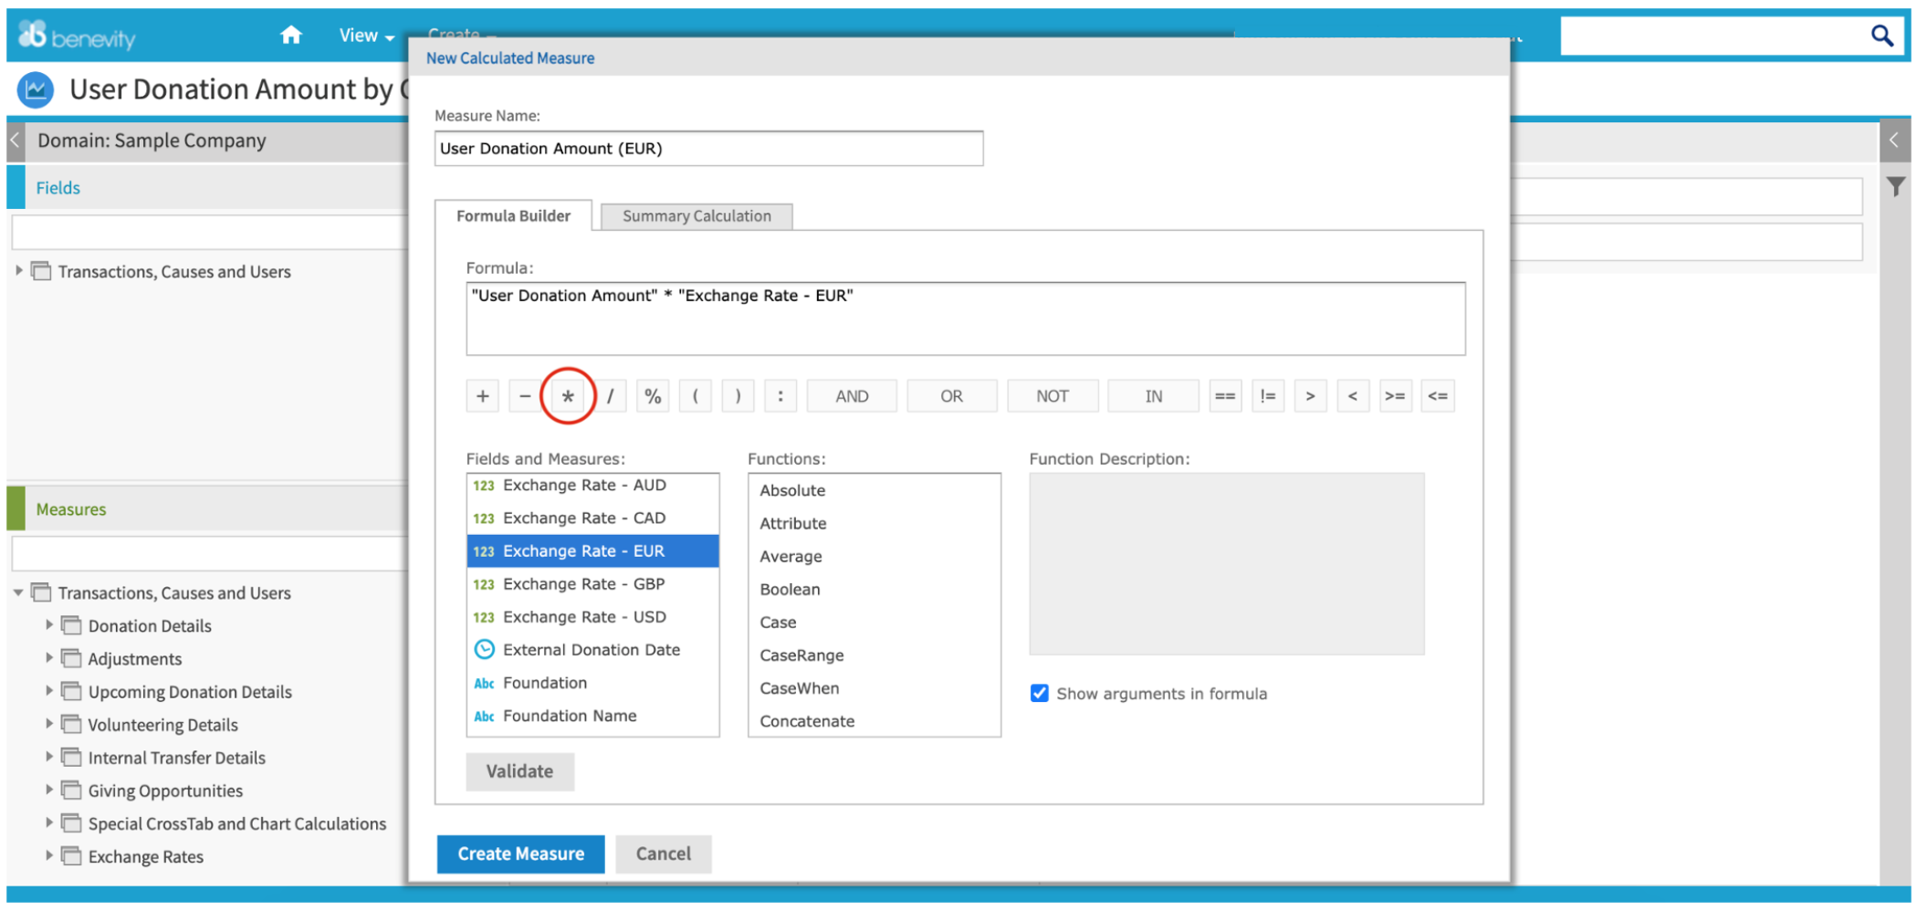
Task: Click the NOT operator button
Action: 1052,395
